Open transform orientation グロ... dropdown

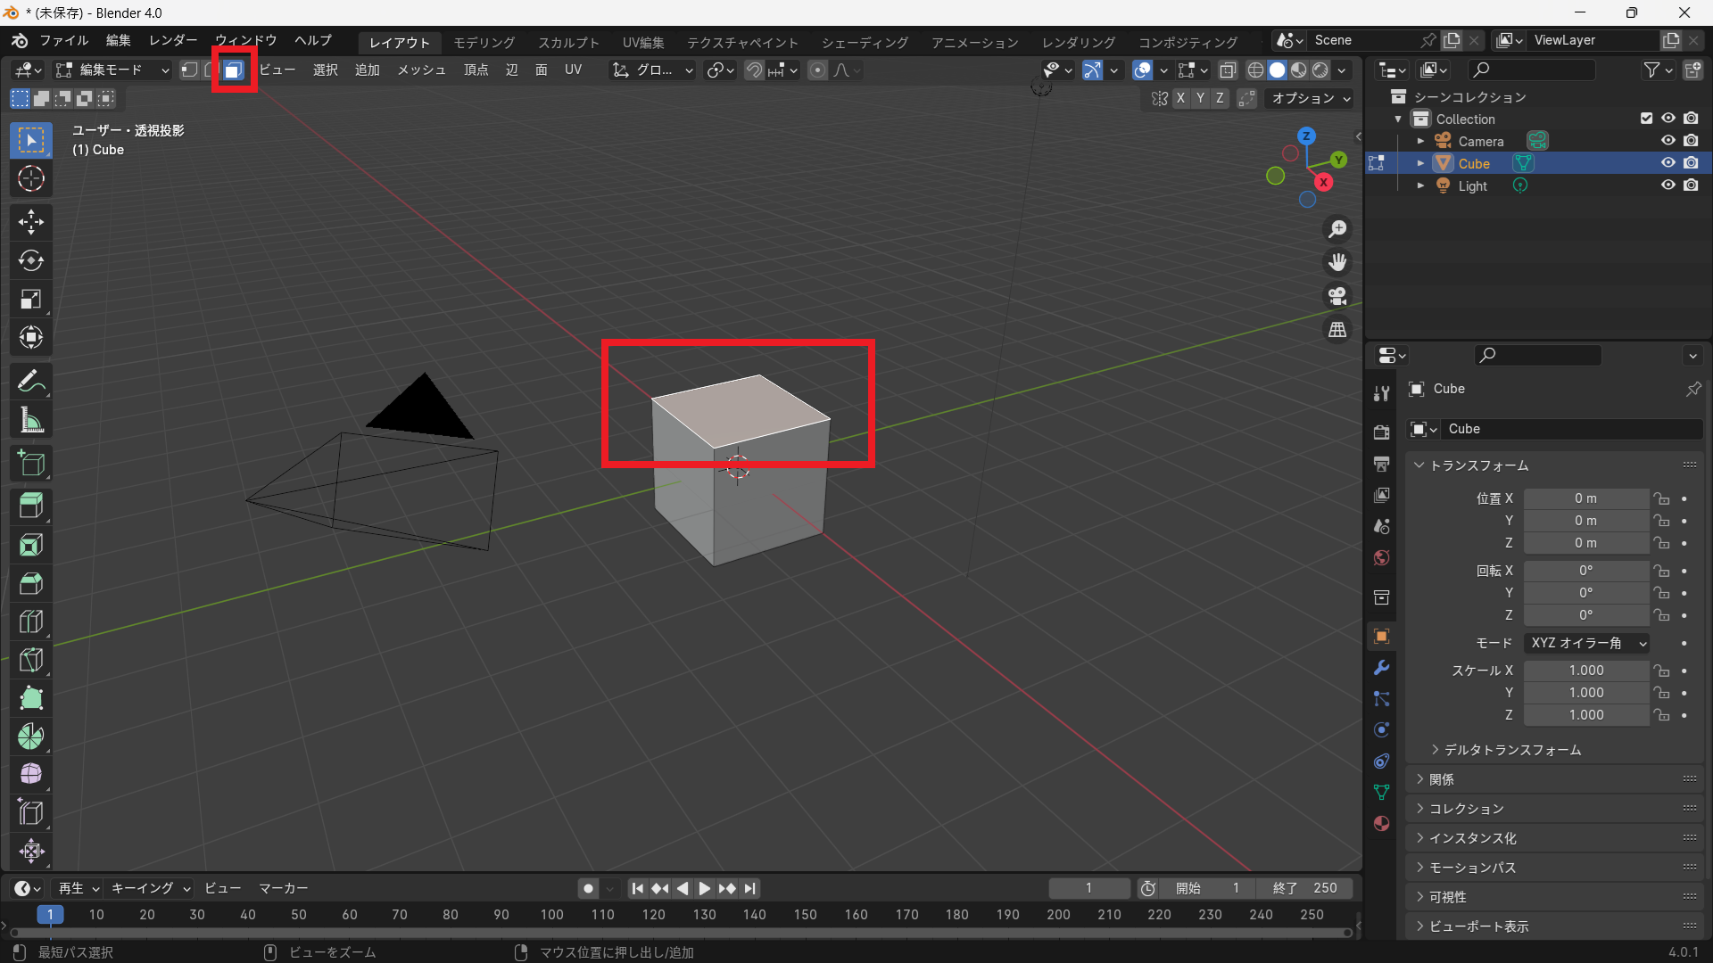(653, 70)
